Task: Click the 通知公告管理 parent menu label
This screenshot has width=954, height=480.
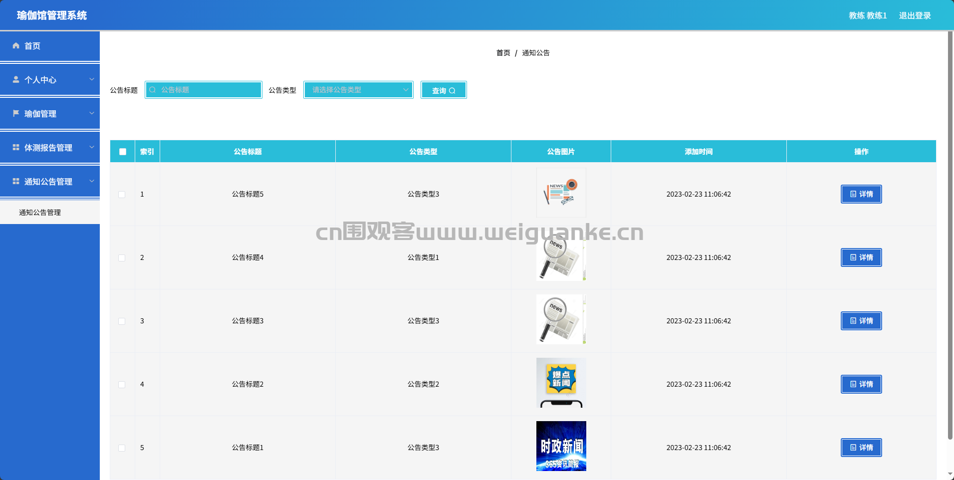Action: 48,182
